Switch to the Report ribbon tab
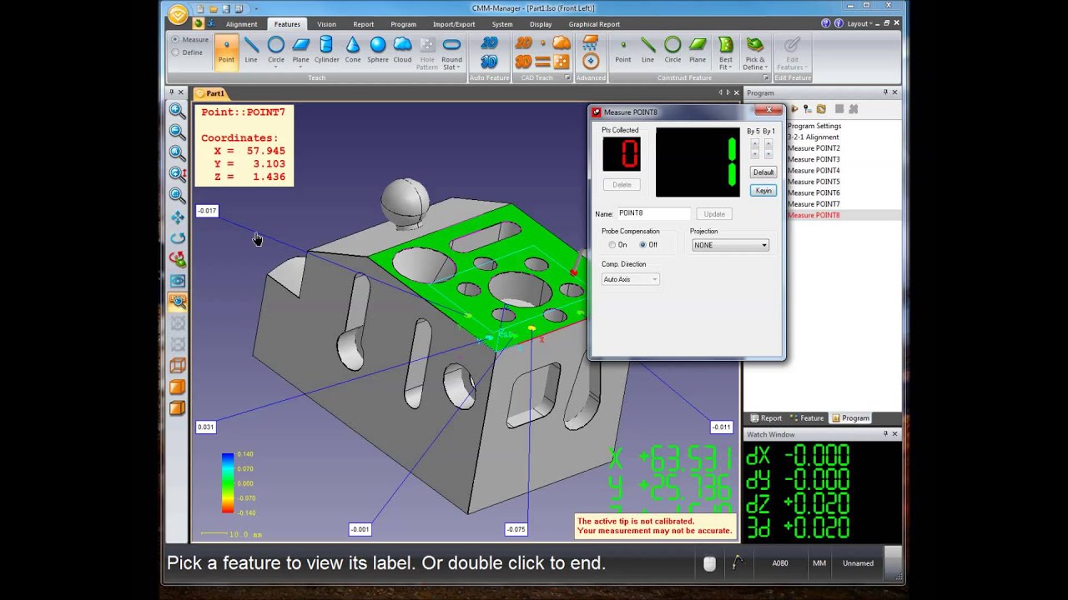1068x600 pixels. tap(363, 24)
